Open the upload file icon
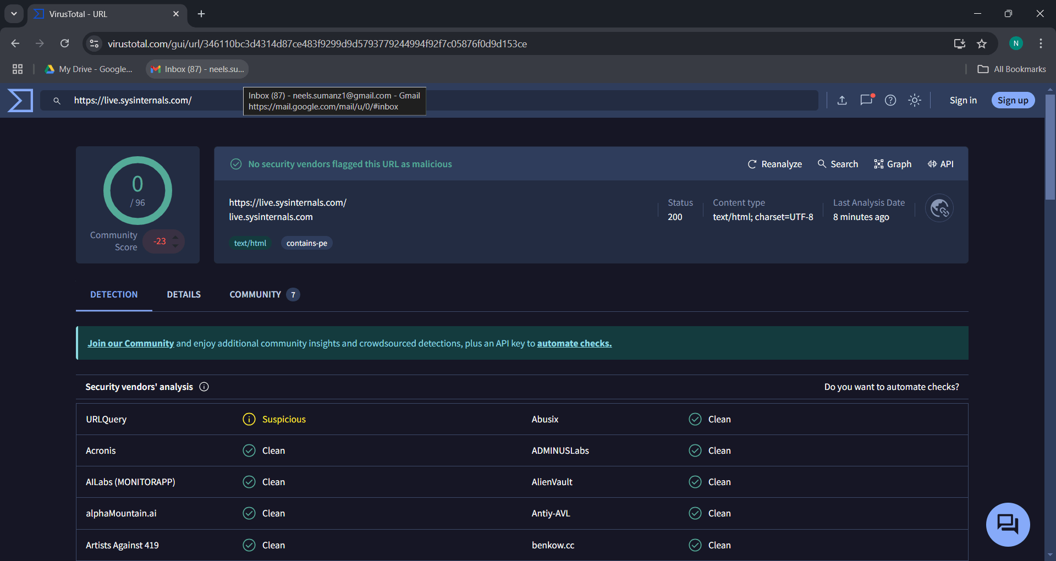This screenshot has height=561, width=1056. tap(842, 100)
